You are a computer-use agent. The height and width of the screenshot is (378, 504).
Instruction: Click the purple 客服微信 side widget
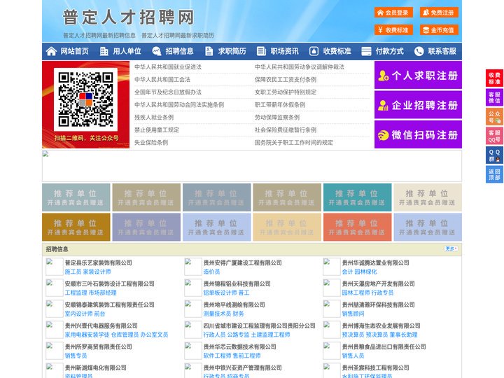pyautogui.click(x=494, y=97)
